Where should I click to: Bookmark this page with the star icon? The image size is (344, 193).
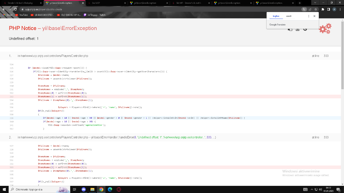(316, 9)
